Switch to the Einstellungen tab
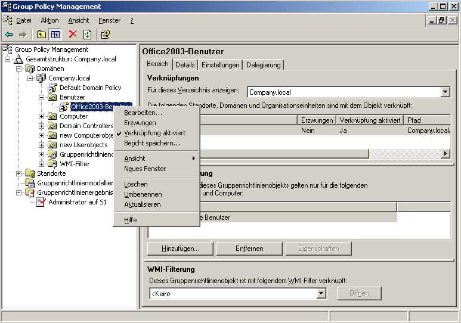This screenshot has height=323, width=461. (220, 65)
